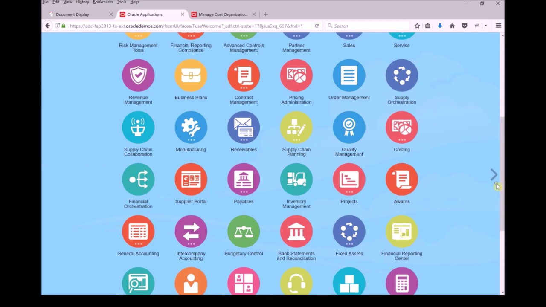Open the Supply Chain Planning icon
Screen dimensions: 546x307
pyautogui.click(x=296, y=127)
